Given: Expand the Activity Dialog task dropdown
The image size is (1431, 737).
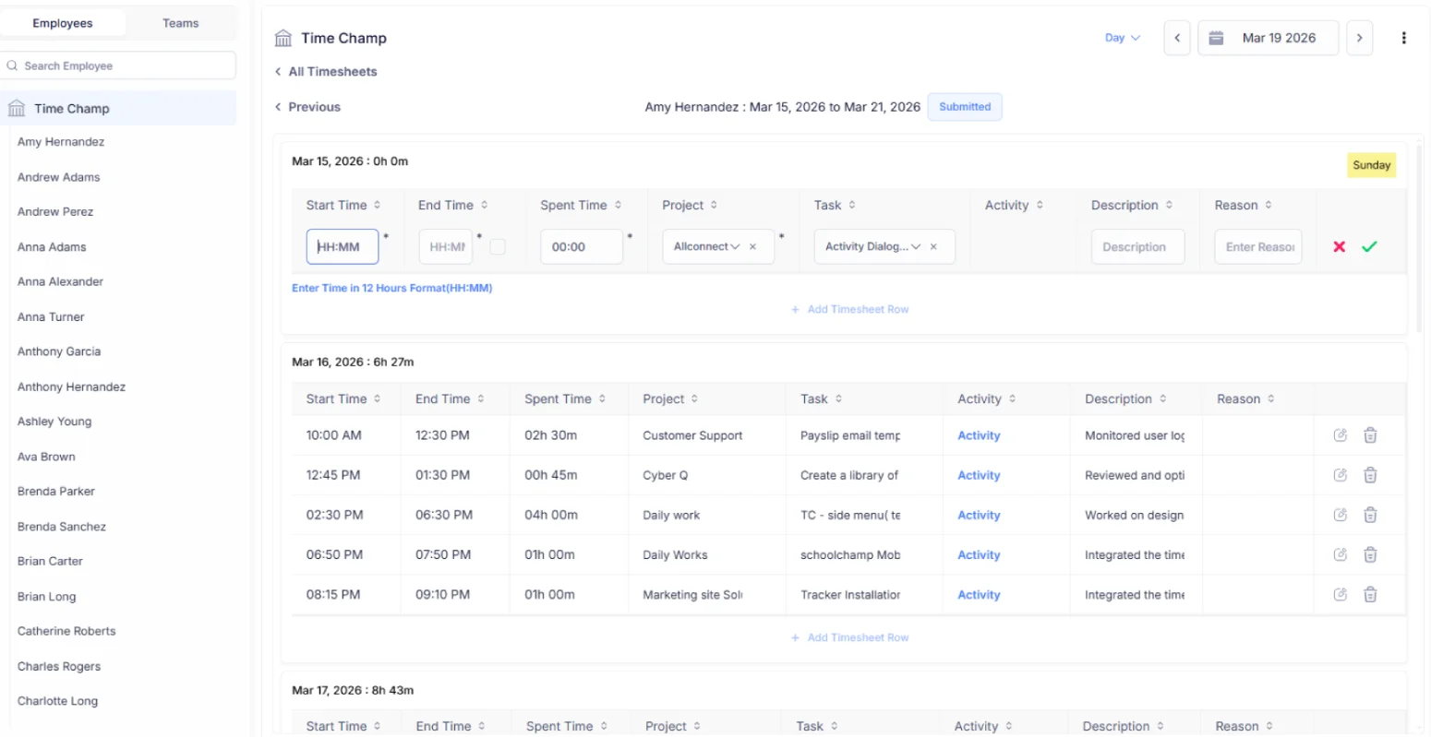Looking at the screenshot, I should click(915, 246).
